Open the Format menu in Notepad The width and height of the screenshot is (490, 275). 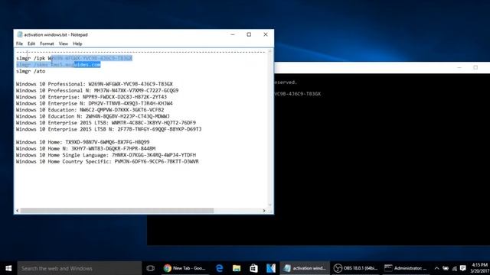click(47, 44)
